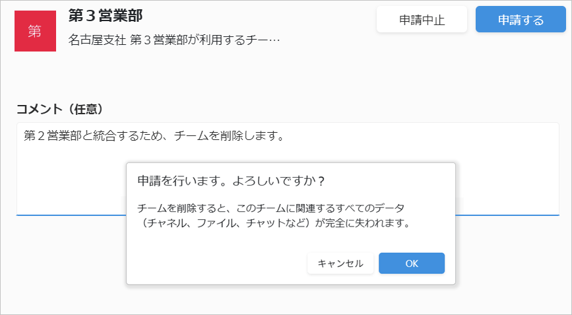The height and width of the screenshot is (315, 572).
Task: Submit using the 申請する button
Action: pyautogui.click(x=521, y=19)
